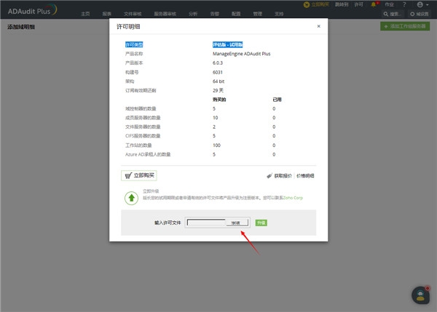Close the 许可明细 dialog with the X
The width and height of the screenshot is (437, 312).
[318, 26]
